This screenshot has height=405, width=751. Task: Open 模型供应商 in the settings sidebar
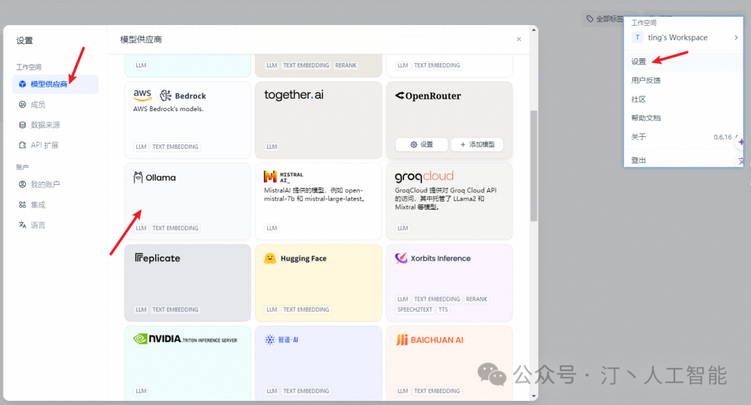coord(56,84)
